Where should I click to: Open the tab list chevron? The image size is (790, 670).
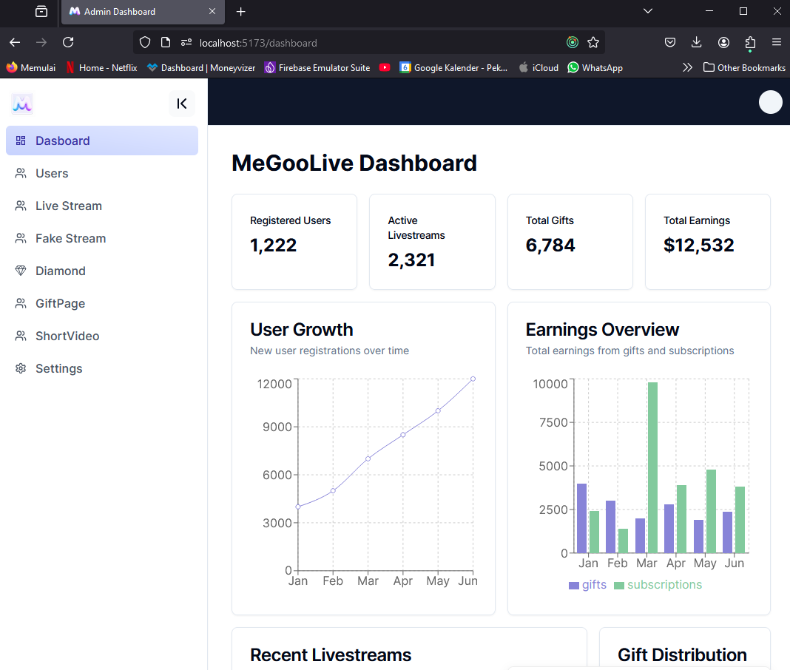[x=648, y=11]
